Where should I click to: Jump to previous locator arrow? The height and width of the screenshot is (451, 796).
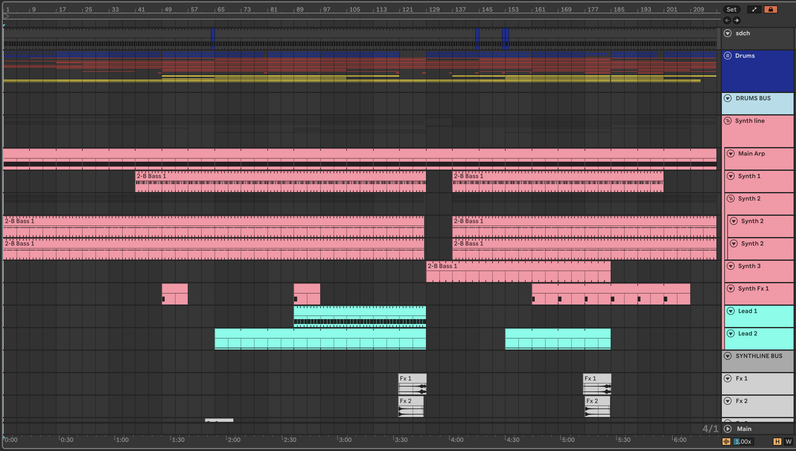(x=727, y=20)
